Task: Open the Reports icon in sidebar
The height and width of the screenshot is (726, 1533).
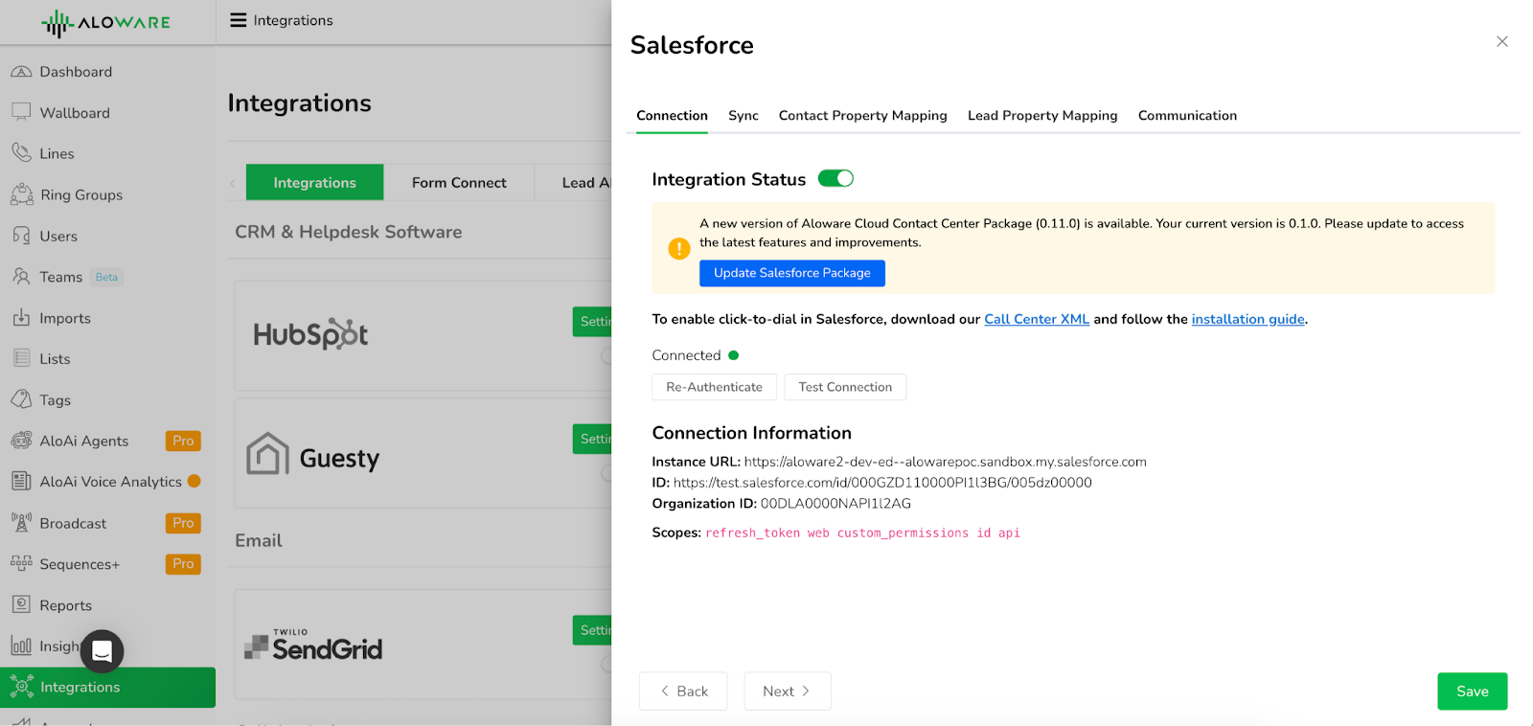Action: point(21,604)
